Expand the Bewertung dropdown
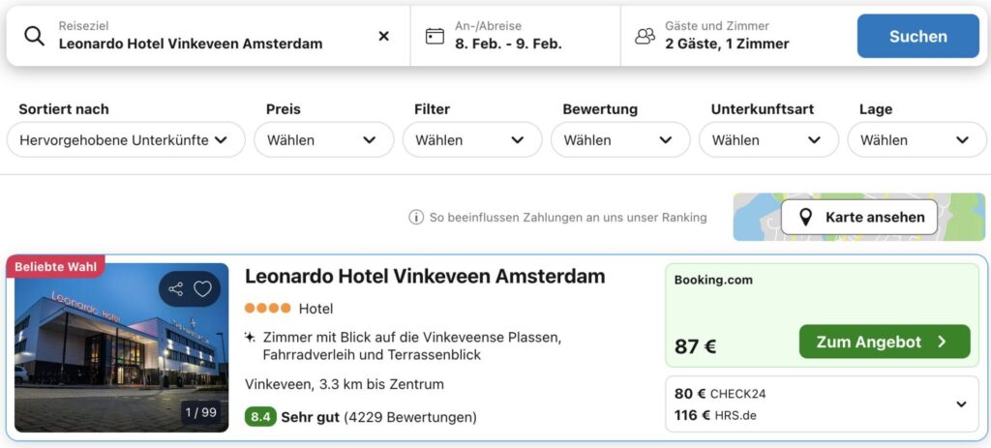This screenshot has width=991, height=448. [620, 139]
